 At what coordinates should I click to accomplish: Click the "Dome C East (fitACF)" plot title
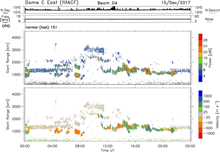(x=52, y=2)
